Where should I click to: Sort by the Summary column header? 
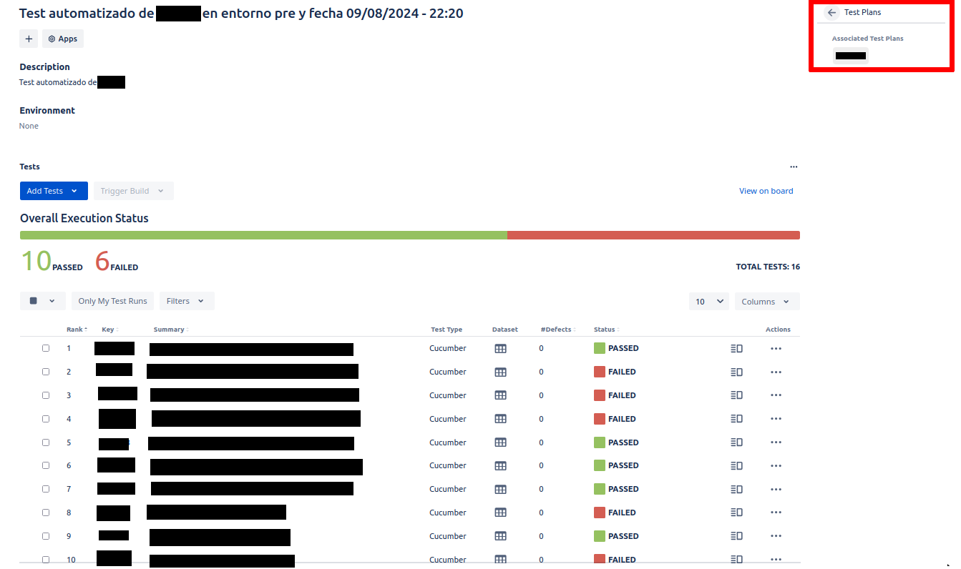[169, 330]
